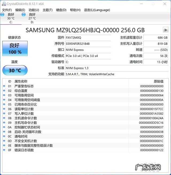Click status dot for row 03 可用备用空间

(x=4, y=95)
